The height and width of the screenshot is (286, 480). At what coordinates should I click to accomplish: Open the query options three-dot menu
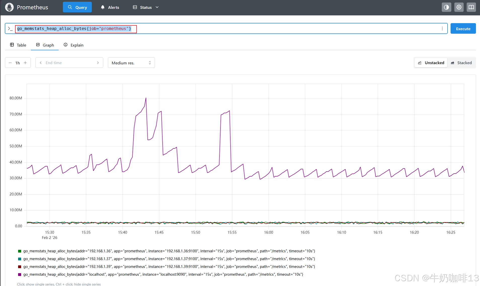click(442, 29)
